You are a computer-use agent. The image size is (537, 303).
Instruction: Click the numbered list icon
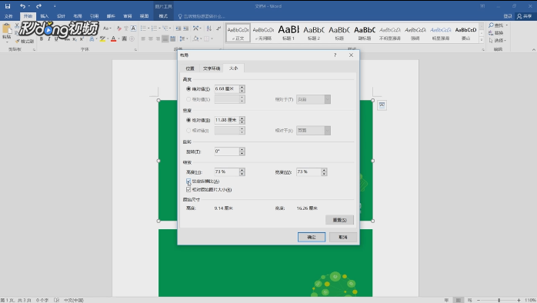[154, 28]
